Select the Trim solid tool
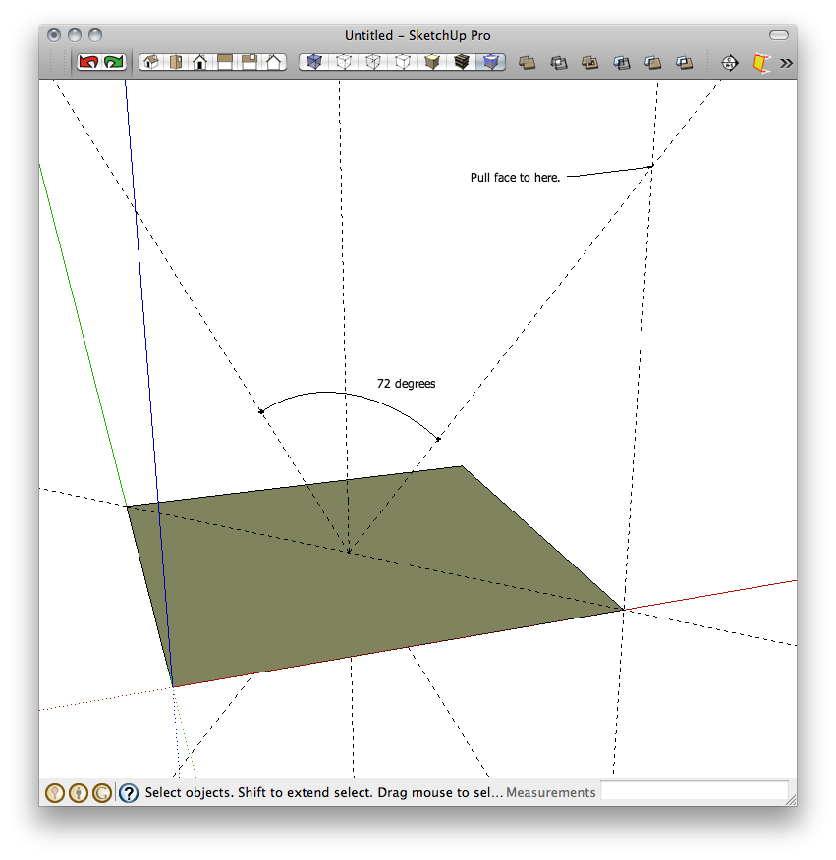This screenshot has height=860, width=836. (x=652, y=63)
